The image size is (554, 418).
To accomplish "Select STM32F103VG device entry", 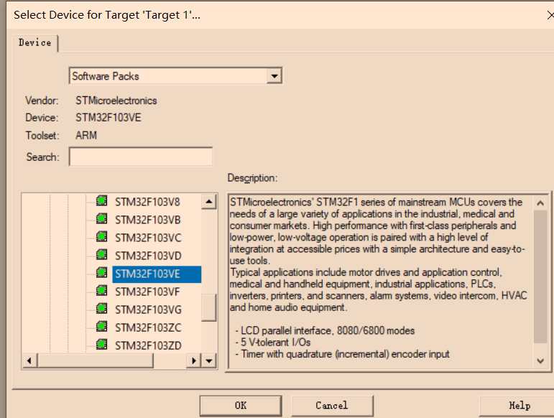I will tap(148, 310).
